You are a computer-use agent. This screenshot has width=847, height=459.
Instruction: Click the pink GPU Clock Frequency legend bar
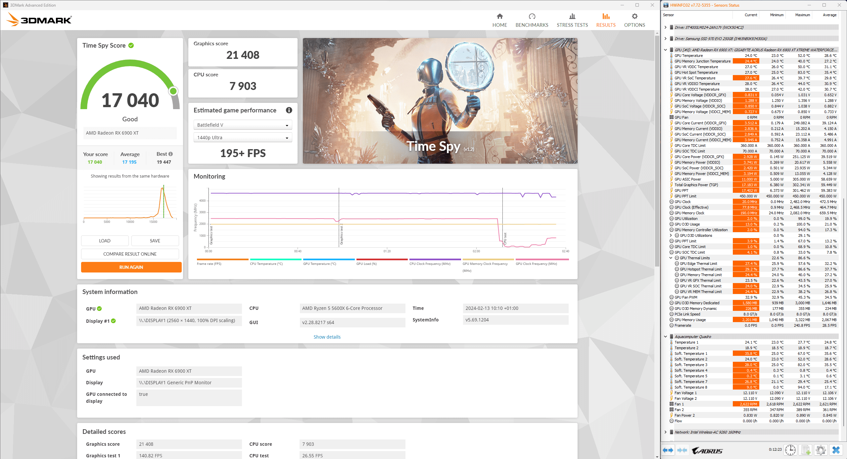[542, 259]
